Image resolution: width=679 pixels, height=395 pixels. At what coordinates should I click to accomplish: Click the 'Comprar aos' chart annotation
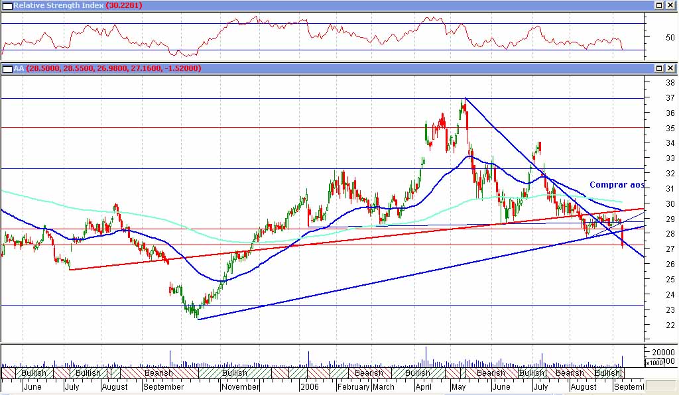(x=617, y=185)
